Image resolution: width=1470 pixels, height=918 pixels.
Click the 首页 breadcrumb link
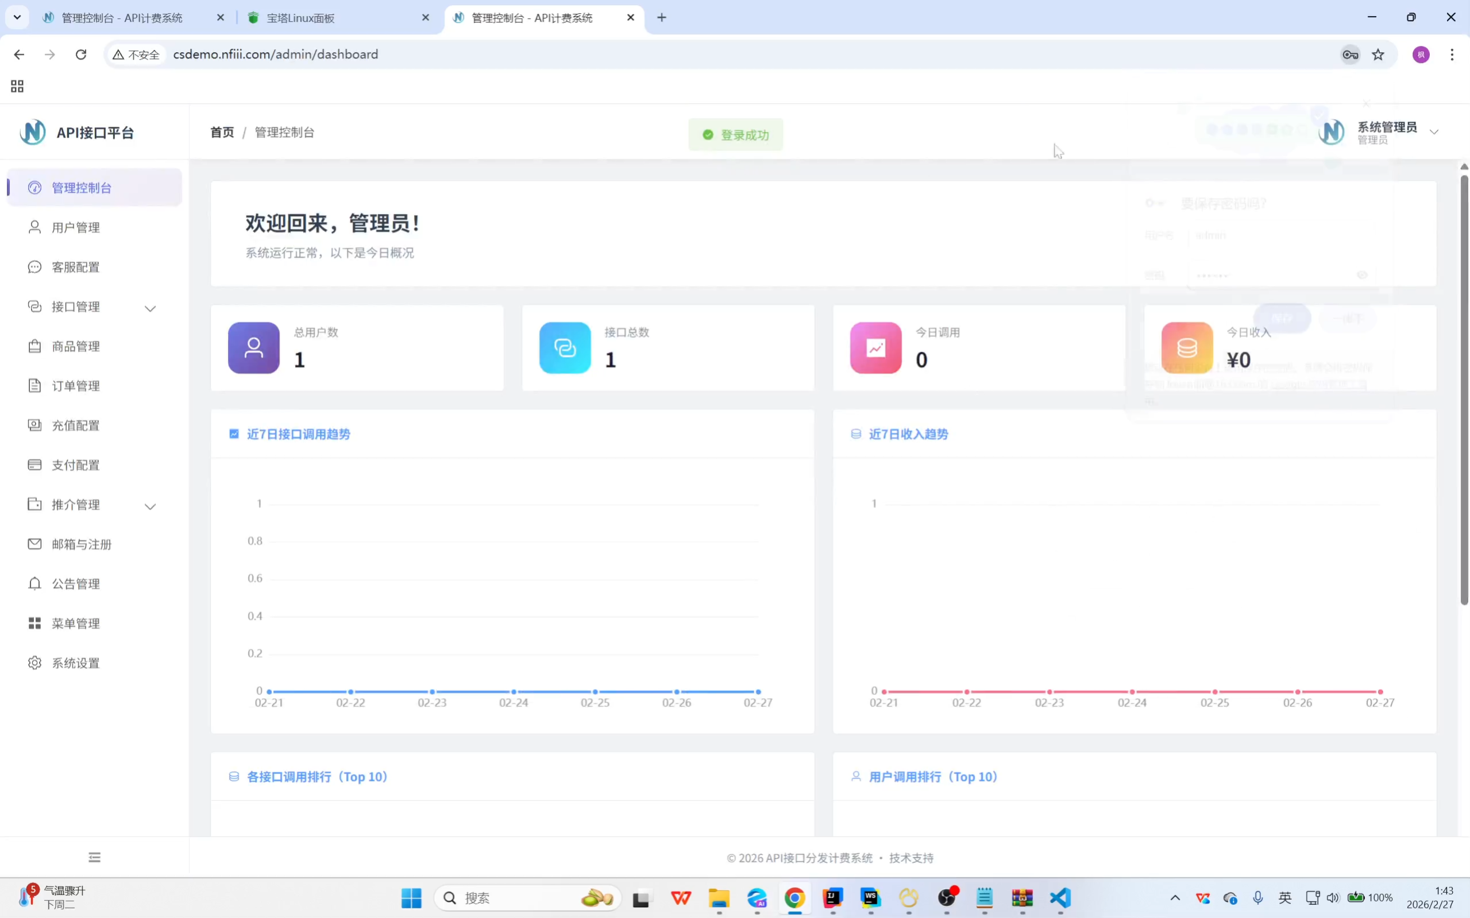[222, 133]
